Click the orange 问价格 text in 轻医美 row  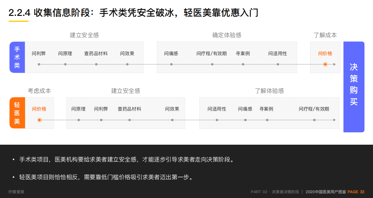click(39, 109)
